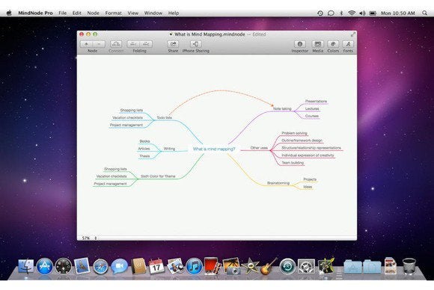
Task: Select 'Shopping lists' under the Todo lists branch
Action: coord(132,110)
